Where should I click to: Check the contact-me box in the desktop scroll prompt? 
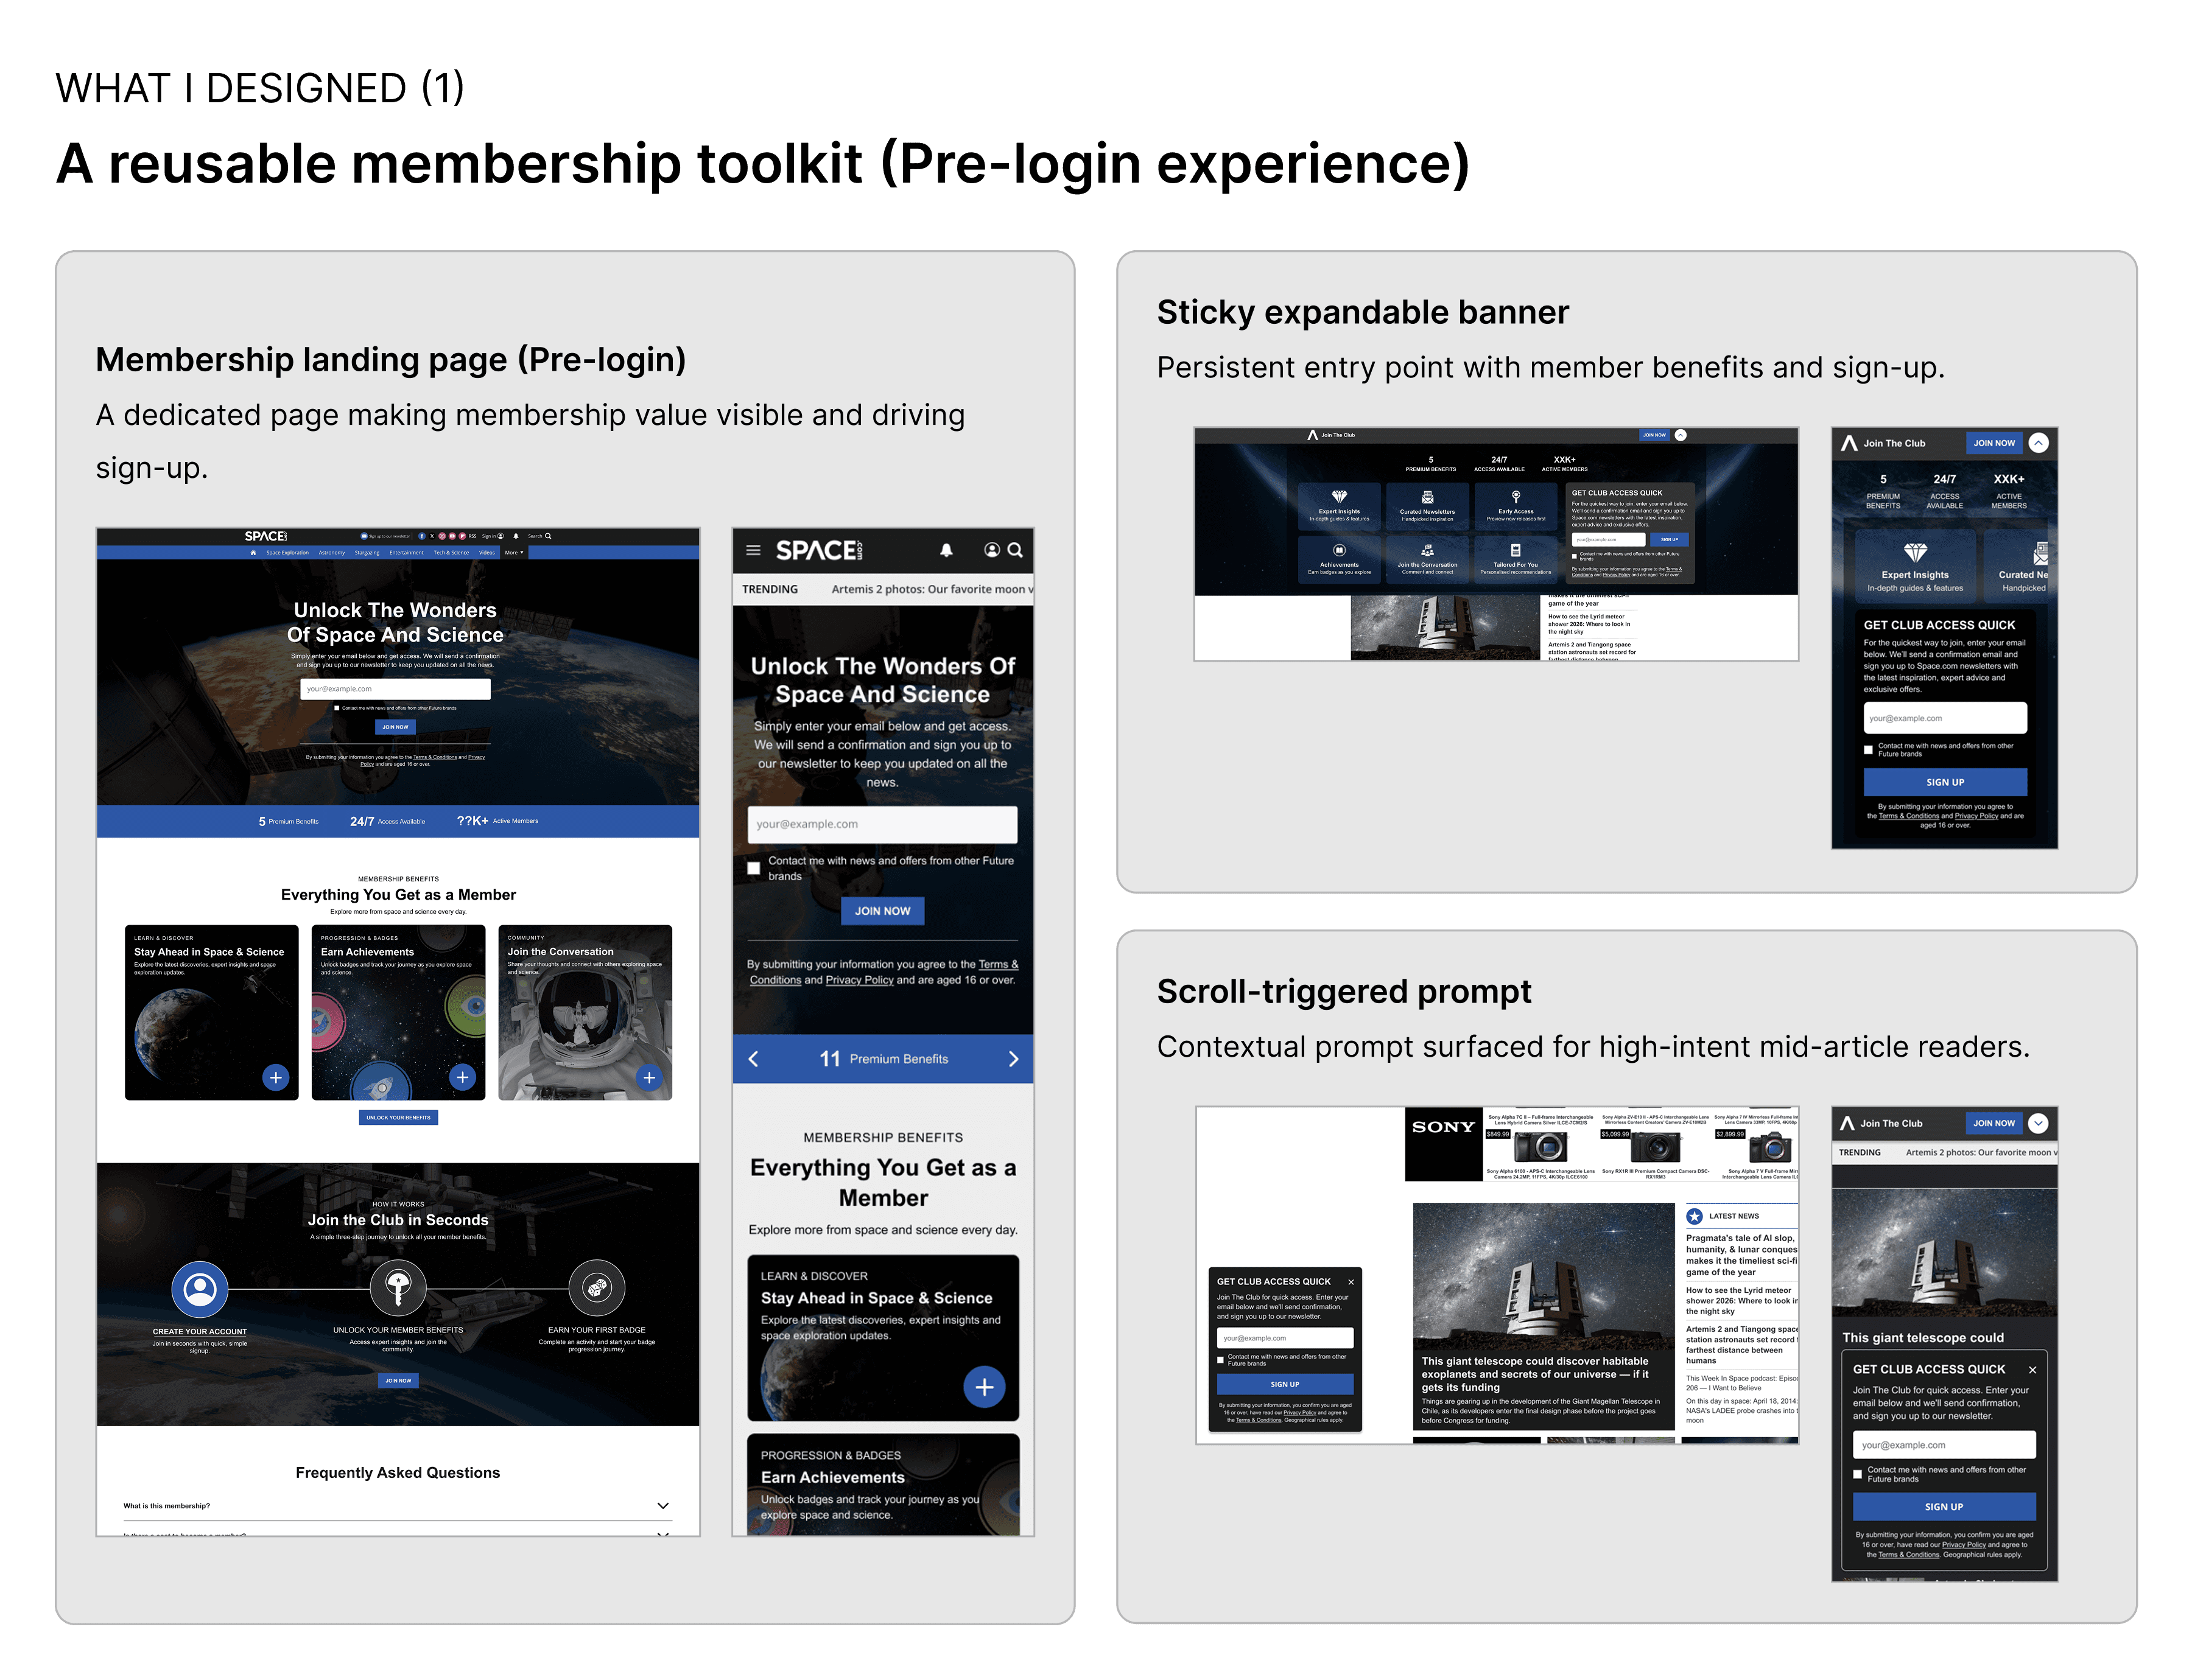(x=1220, y=1360)
